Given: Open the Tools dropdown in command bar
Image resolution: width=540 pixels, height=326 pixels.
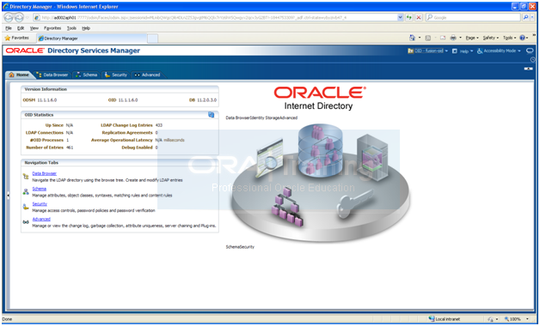Looking at the screenshot, I should pyautogui.click(x=509, y=38).
